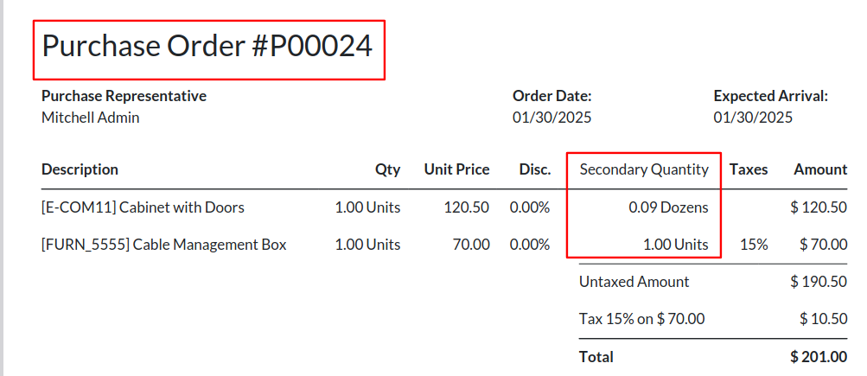Select the Purchase Representative label
The height and width of the screenshot is (376, 867).
124,96
